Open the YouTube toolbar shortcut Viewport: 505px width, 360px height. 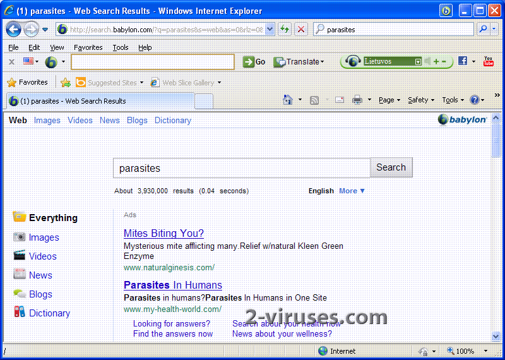click(488, 61)
